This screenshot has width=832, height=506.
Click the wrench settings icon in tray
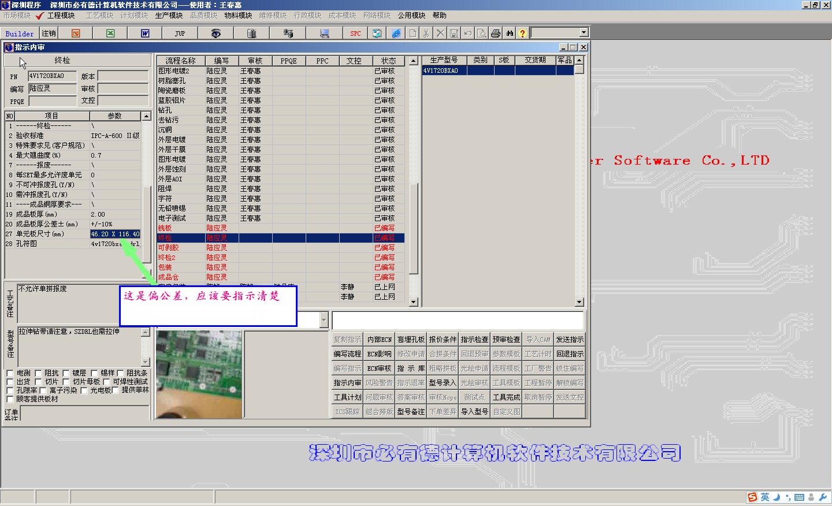point(823,497)
